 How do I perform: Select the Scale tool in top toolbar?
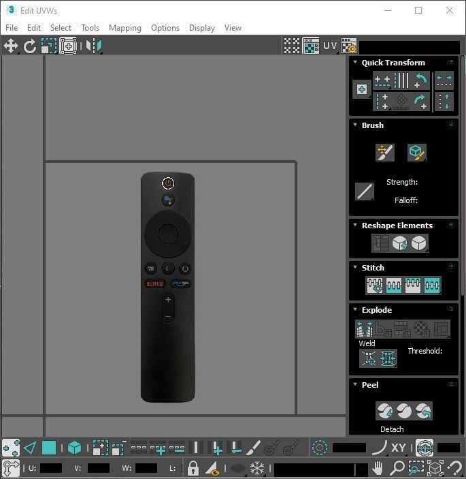point(49,46)
